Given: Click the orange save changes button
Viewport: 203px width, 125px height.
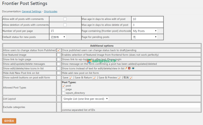Looking at the screenshot, I should (9, 121).
